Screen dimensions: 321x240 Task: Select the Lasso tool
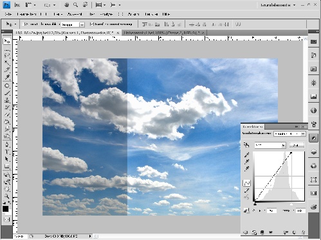point(7,55)
